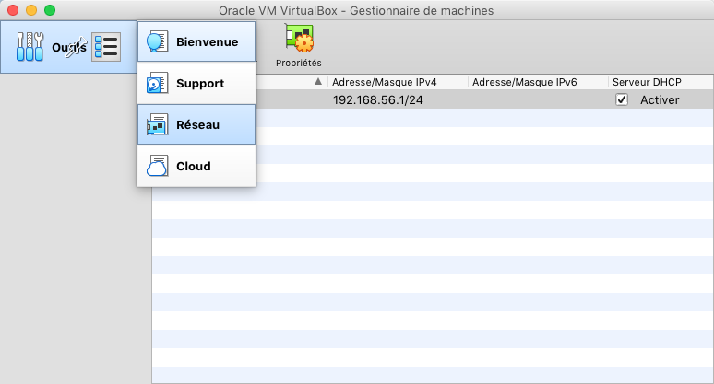
Task: Select Bienvenue in the tools popup
Action: coord(196,41)
